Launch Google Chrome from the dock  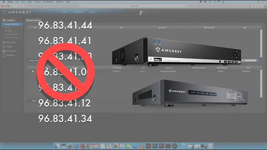[89, 146]
